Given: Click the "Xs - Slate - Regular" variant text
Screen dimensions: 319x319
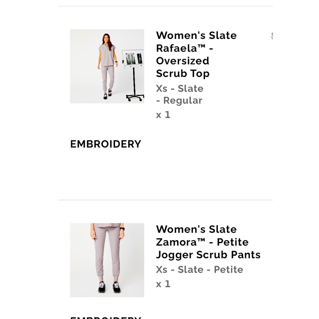Looking at the screenshot, I should coord(179,94).
